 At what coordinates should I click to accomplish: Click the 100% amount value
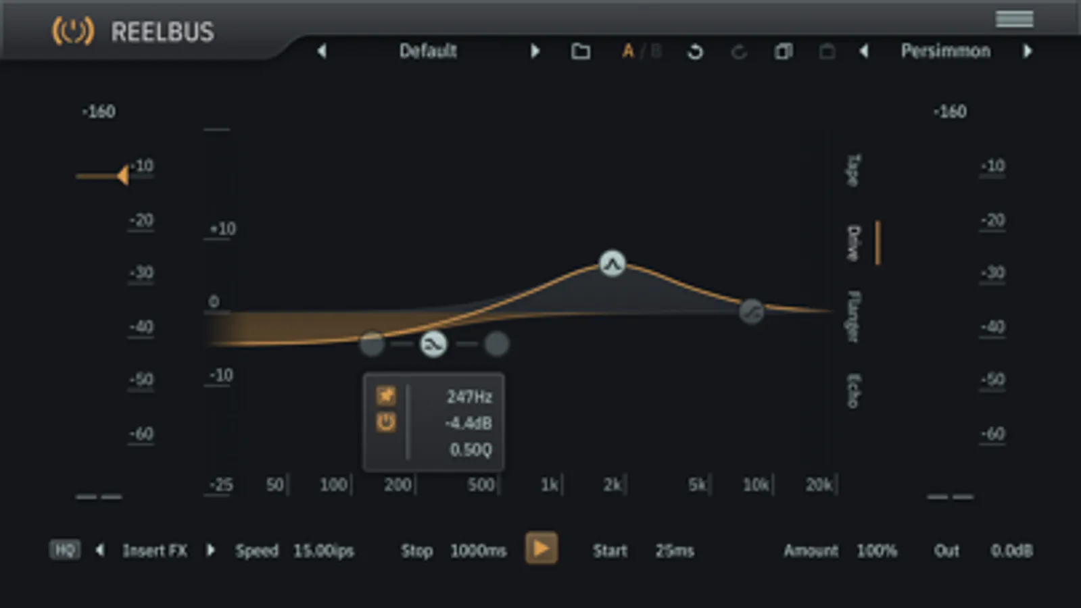coord(877,551)
